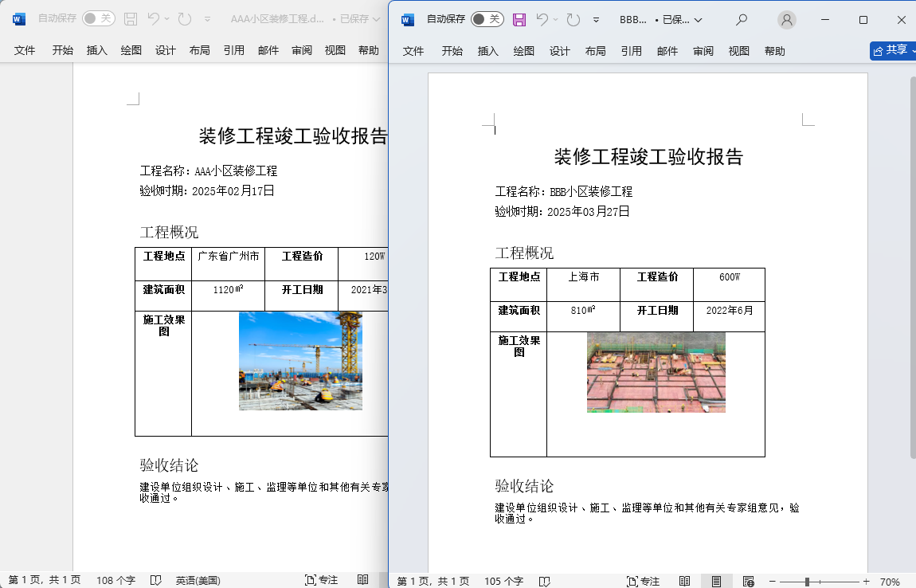Click the Save icon in the Quick Access Toolbar
The image size is (916, 588).
[520, 18]
